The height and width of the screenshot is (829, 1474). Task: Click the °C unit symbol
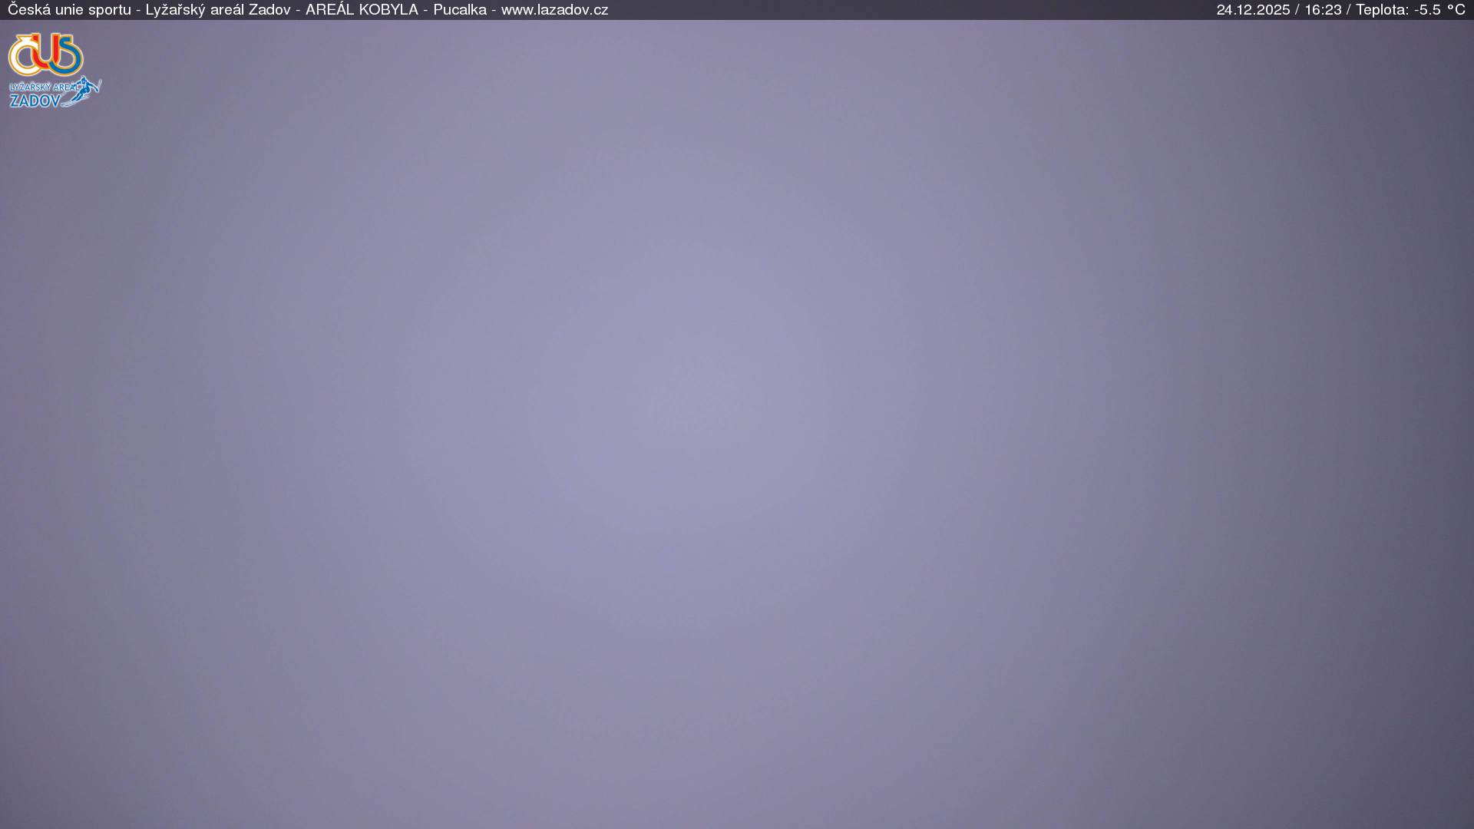pyautogui.click(x=1456, y=10)
